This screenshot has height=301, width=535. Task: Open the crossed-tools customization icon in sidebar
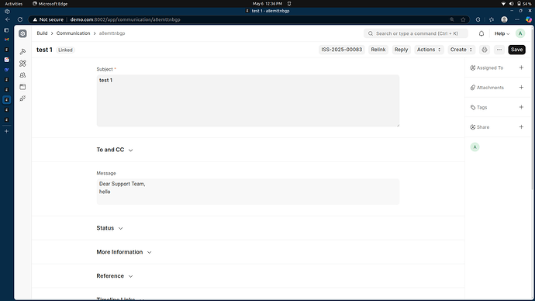(22, 64)
